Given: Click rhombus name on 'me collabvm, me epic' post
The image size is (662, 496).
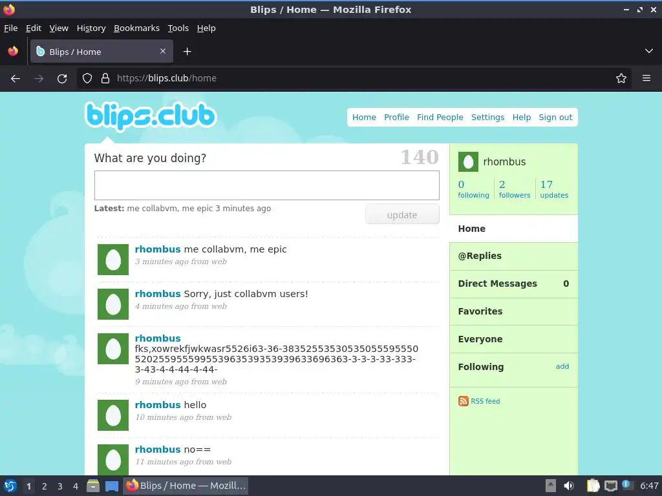Looking at the screenshot, I should 158,249.
